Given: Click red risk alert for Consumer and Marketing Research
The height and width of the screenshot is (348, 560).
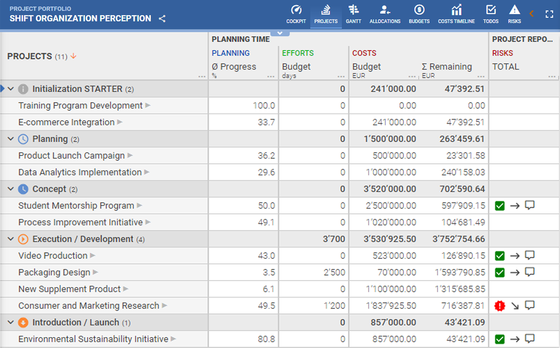Looking at the screenshot, I should point(500,306).
